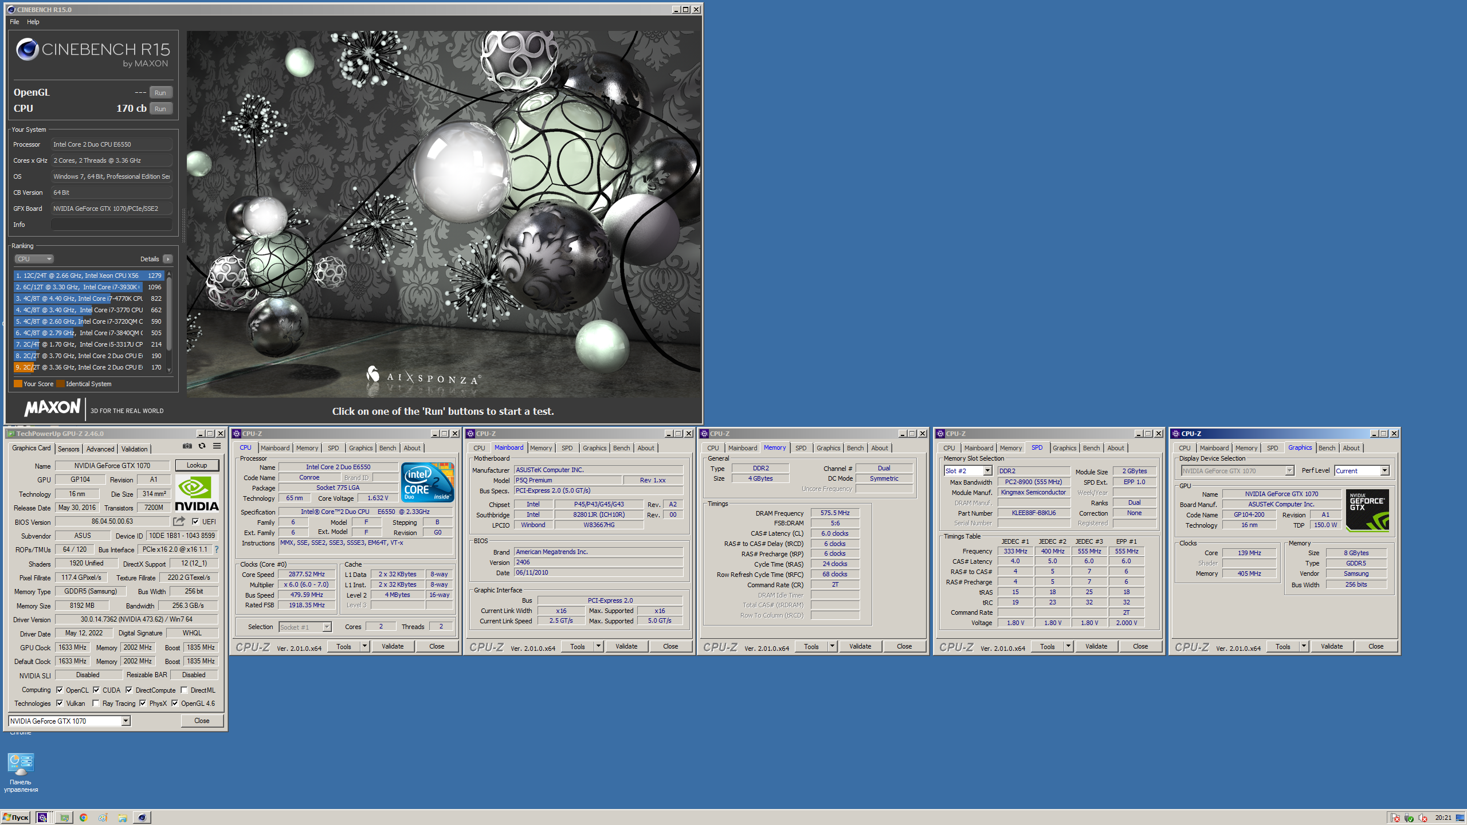1467x825 pixels.
Task: Run the CPU test in Cinebench
Action: [160, 109]
